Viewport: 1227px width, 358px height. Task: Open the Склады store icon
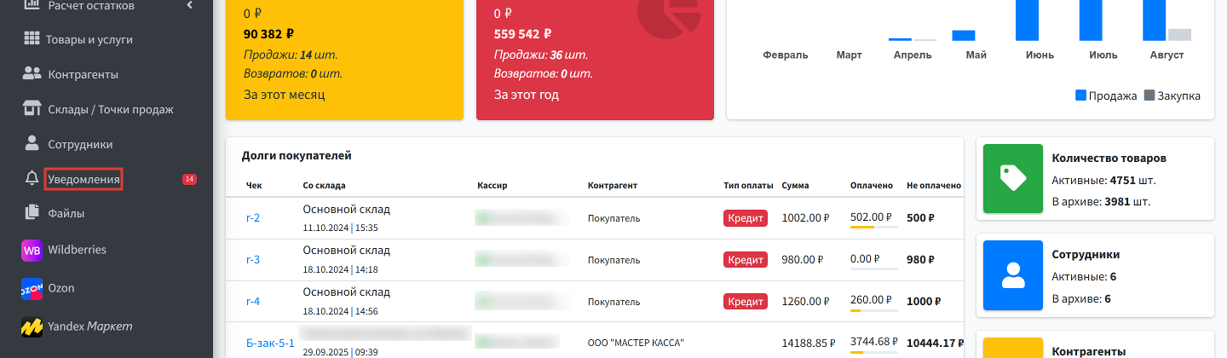tap(32, 108)
